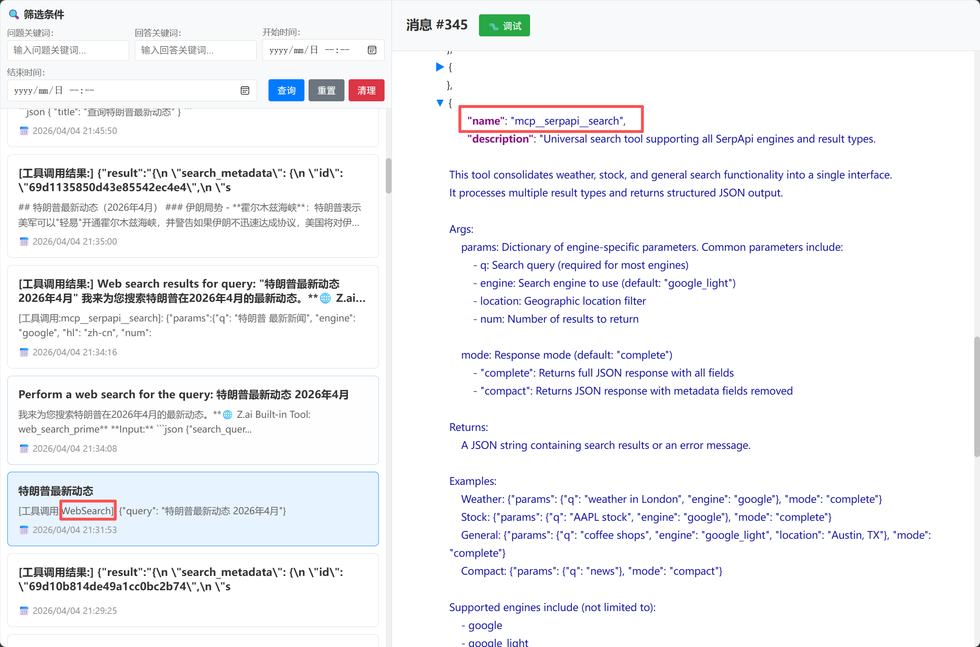Screen dimensions: 980x647
Task: Expand the collapsed JSON object triangle
Action: [440, 67]
